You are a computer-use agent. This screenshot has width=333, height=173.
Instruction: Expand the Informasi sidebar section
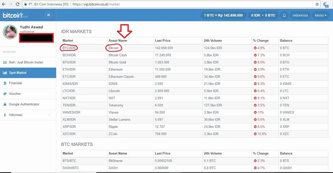(x=28, y=115)
